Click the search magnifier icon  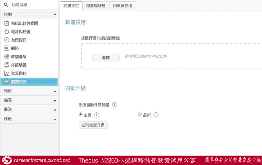tap(6, 5)
